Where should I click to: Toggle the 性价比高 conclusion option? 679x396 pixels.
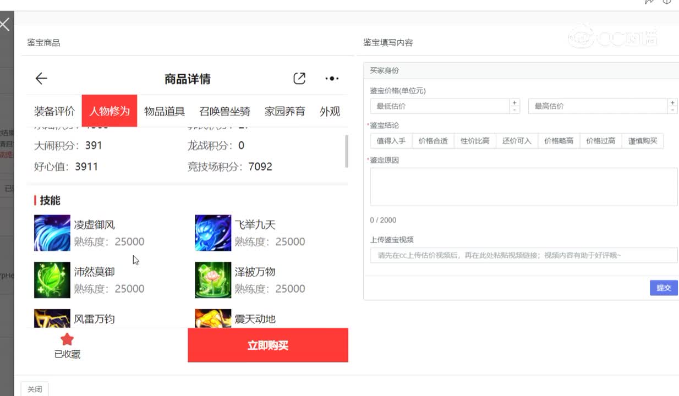pyautogui.click(x=475, y=140)
